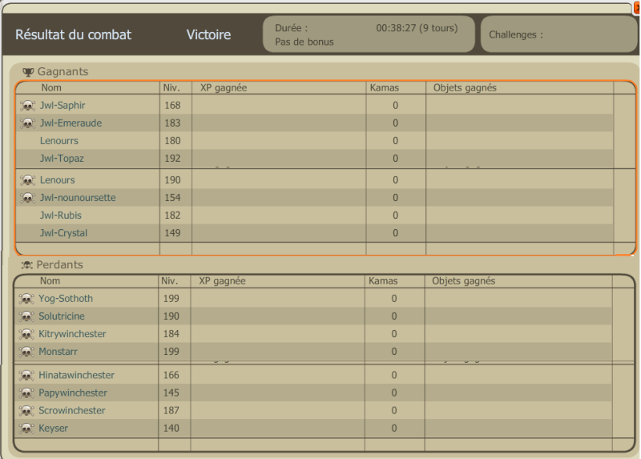Click level 184 in Kitrywinchester row

(x=171, y=334)
